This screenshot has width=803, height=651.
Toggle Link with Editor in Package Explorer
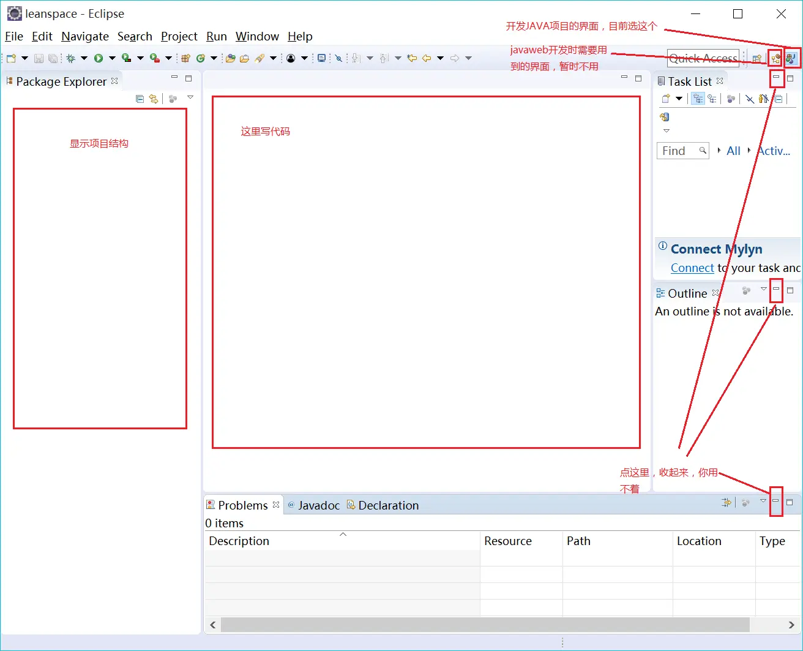154,99
